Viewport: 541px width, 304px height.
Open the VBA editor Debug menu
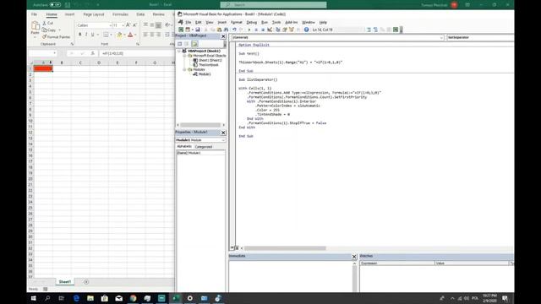[x=252, y=23]
